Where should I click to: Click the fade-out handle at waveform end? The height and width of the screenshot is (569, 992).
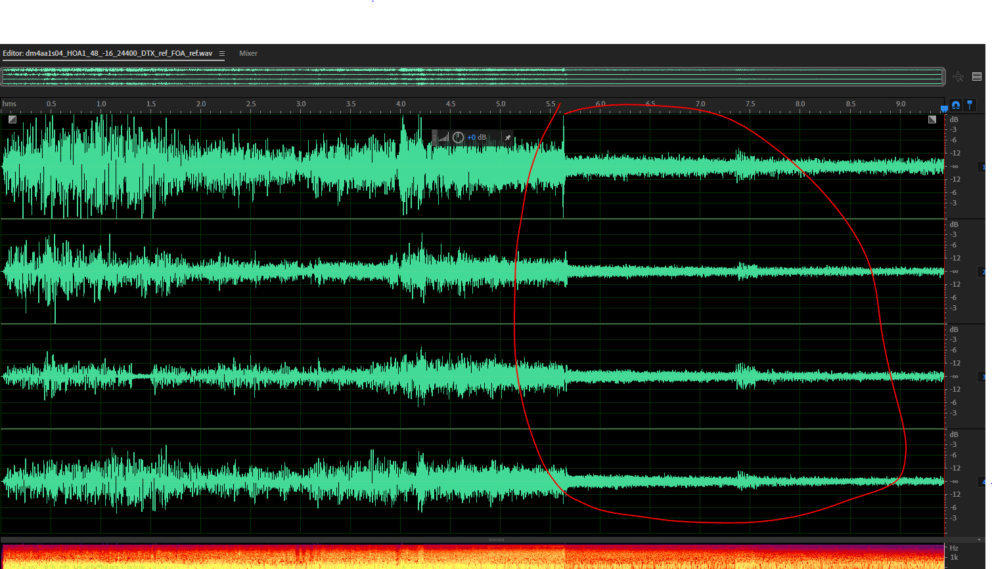coord(932,119)
